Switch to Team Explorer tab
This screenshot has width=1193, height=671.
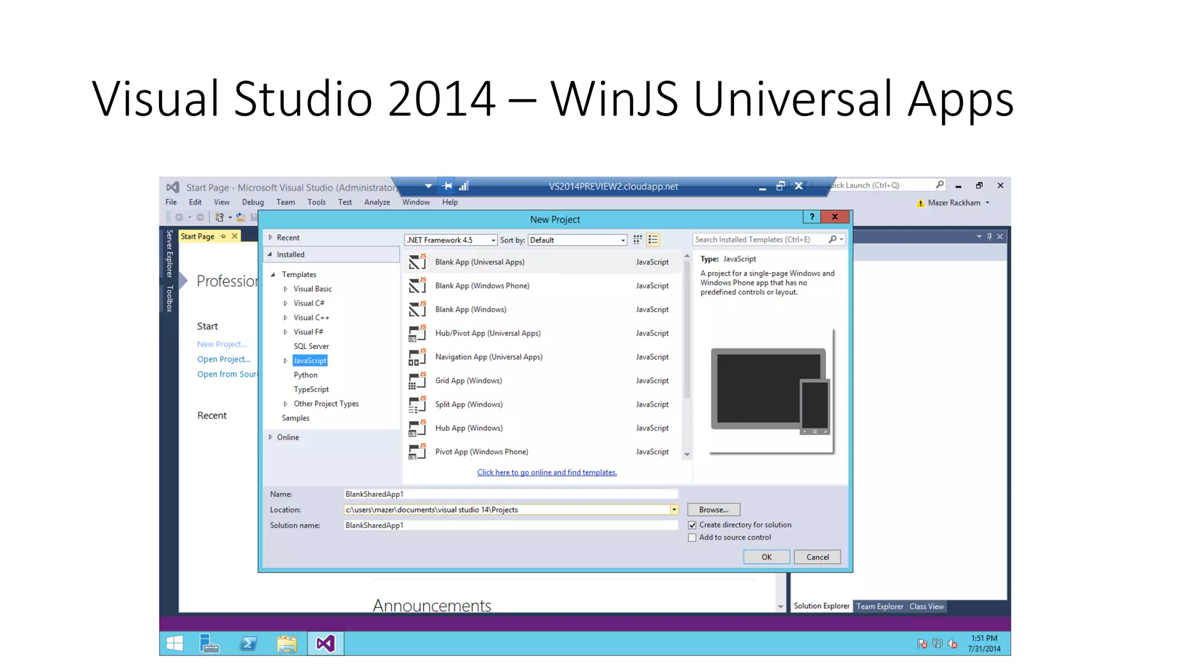click(880, 606)
